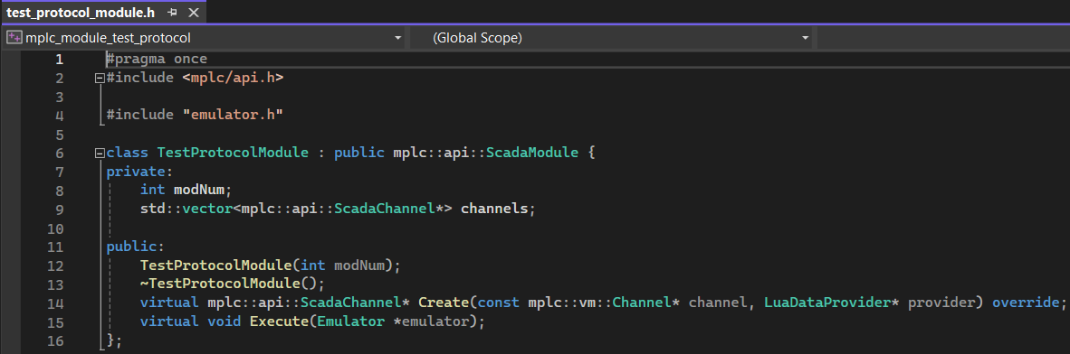
Task: Click the 'Channel' type after mplc::vm::
Action: 642,303
